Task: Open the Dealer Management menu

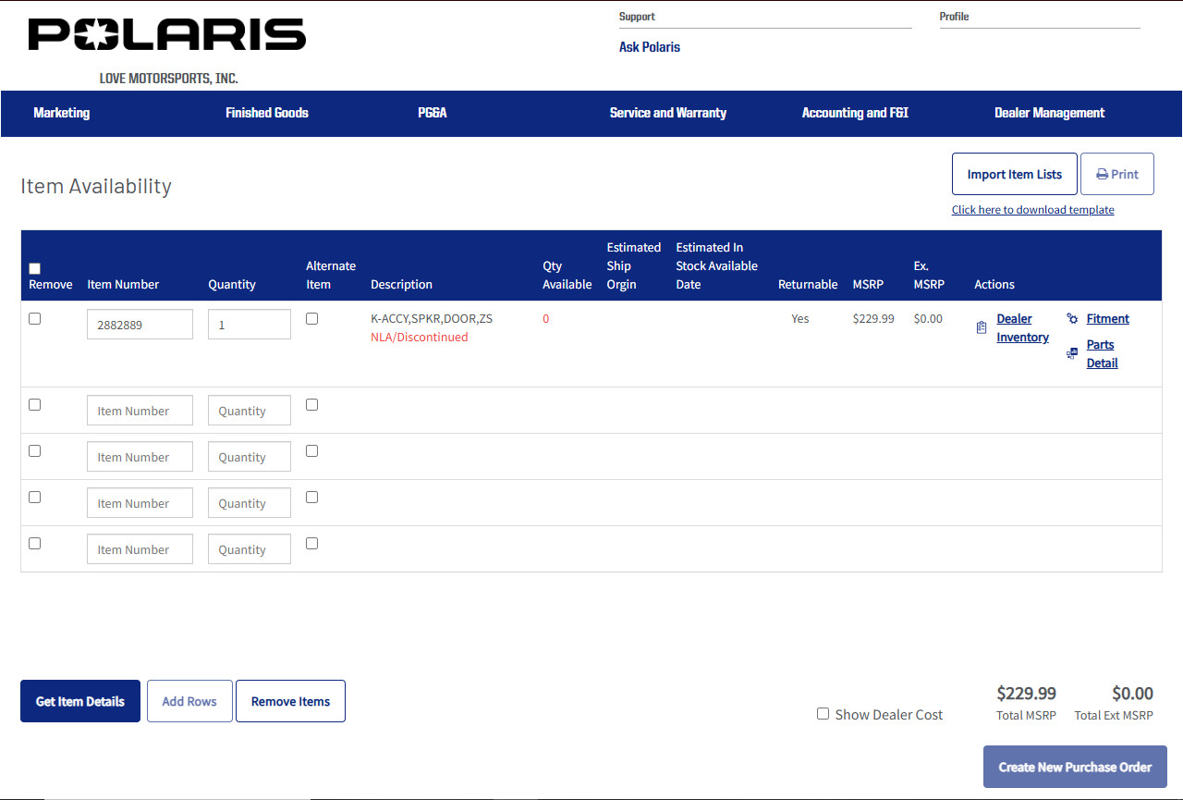Action: [1049, 113]
